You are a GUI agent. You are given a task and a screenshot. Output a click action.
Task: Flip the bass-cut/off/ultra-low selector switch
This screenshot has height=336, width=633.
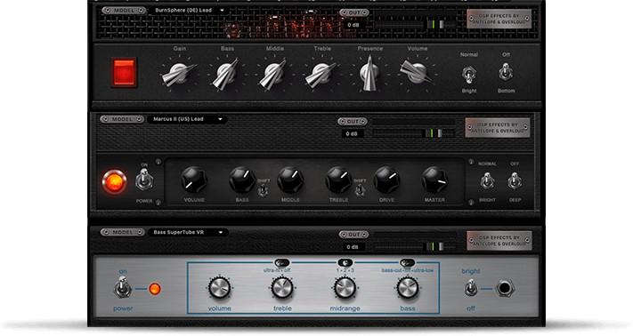point(408,263)
